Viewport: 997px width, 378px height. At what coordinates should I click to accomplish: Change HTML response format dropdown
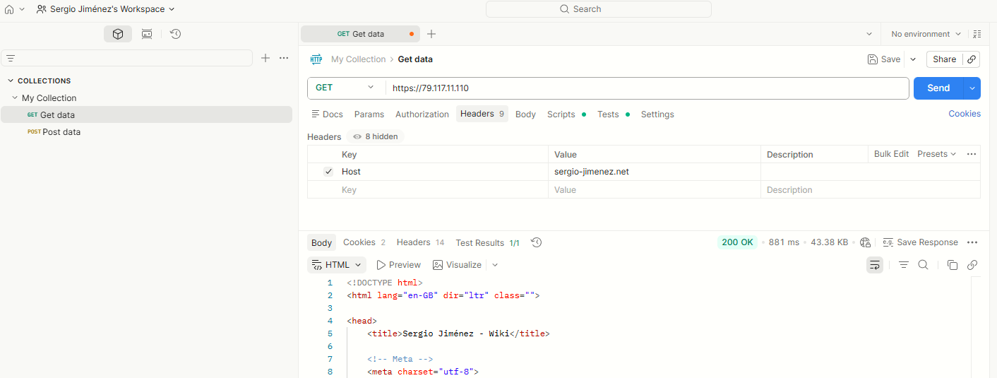point(337,265)
